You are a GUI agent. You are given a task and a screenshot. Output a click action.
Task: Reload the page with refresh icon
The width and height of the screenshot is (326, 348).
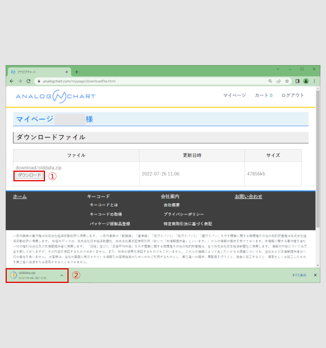point(29,81)
